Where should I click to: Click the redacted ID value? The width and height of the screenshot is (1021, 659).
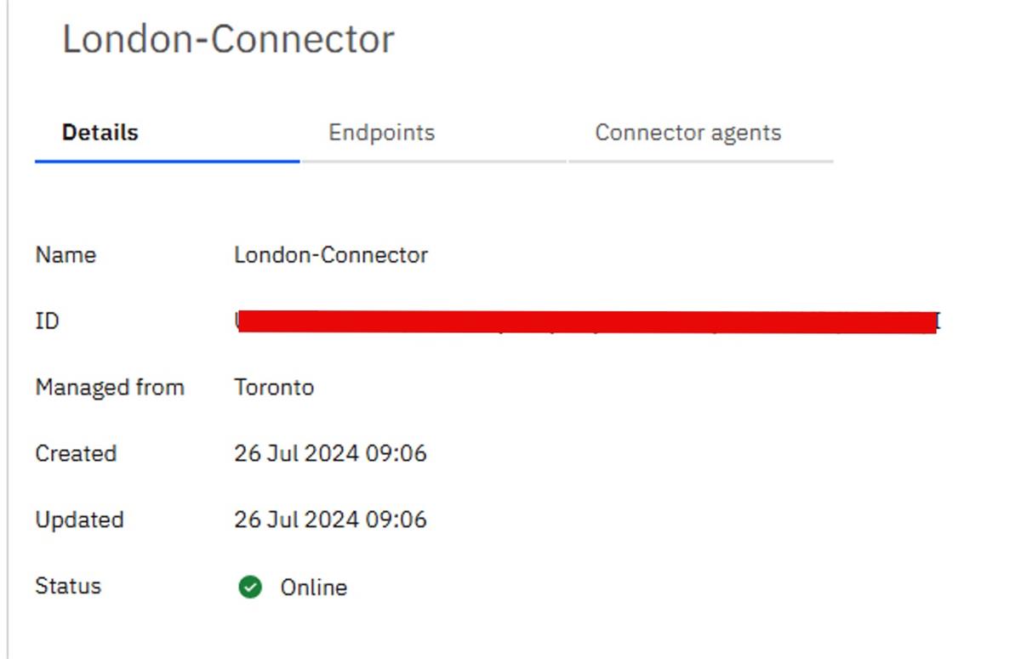pos(587,322)
